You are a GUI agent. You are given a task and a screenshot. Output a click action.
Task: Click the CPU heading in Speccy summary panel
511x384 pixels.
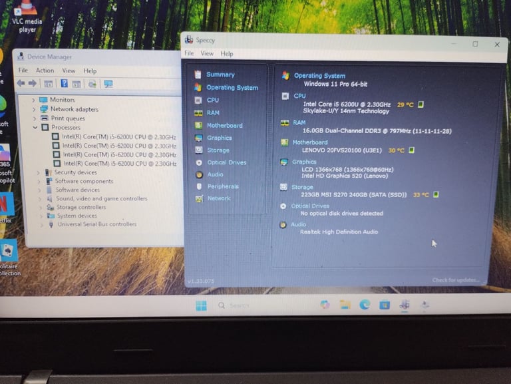(299, 96)
